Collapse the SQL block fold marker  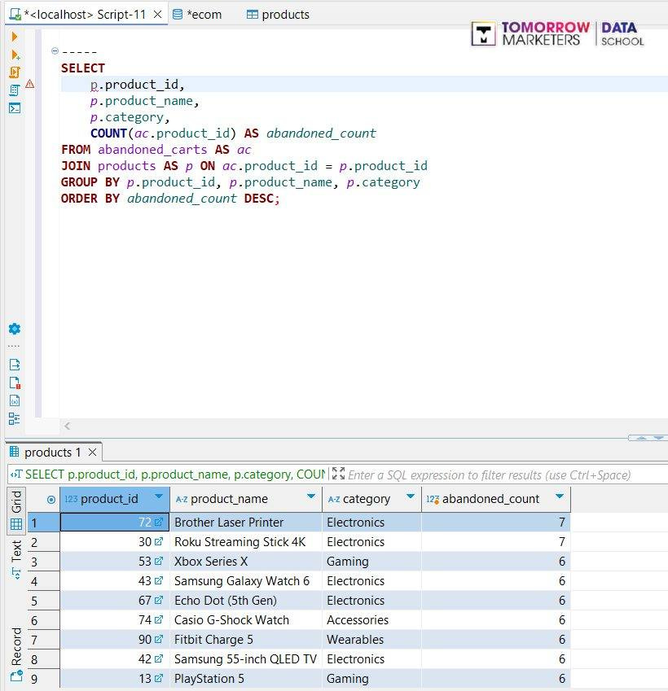tap(55, 51)
